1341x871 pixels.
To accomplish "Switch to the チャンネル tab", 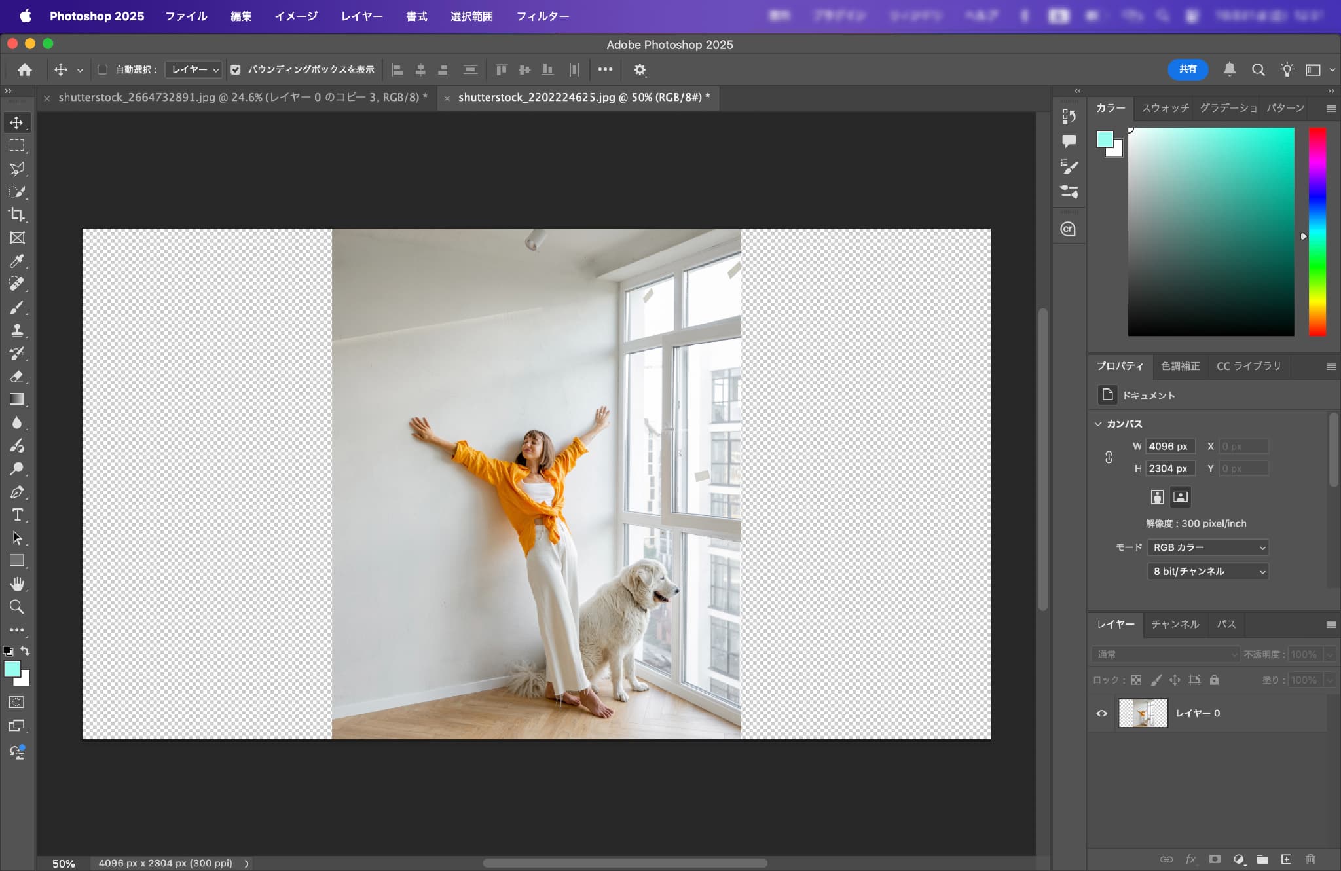I will pos(1175,624).
